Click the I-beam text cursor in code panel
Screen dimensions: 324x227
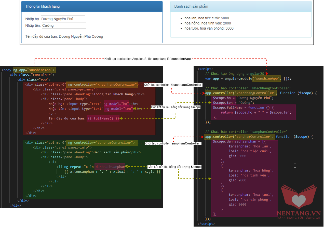[x=295, y=166]
